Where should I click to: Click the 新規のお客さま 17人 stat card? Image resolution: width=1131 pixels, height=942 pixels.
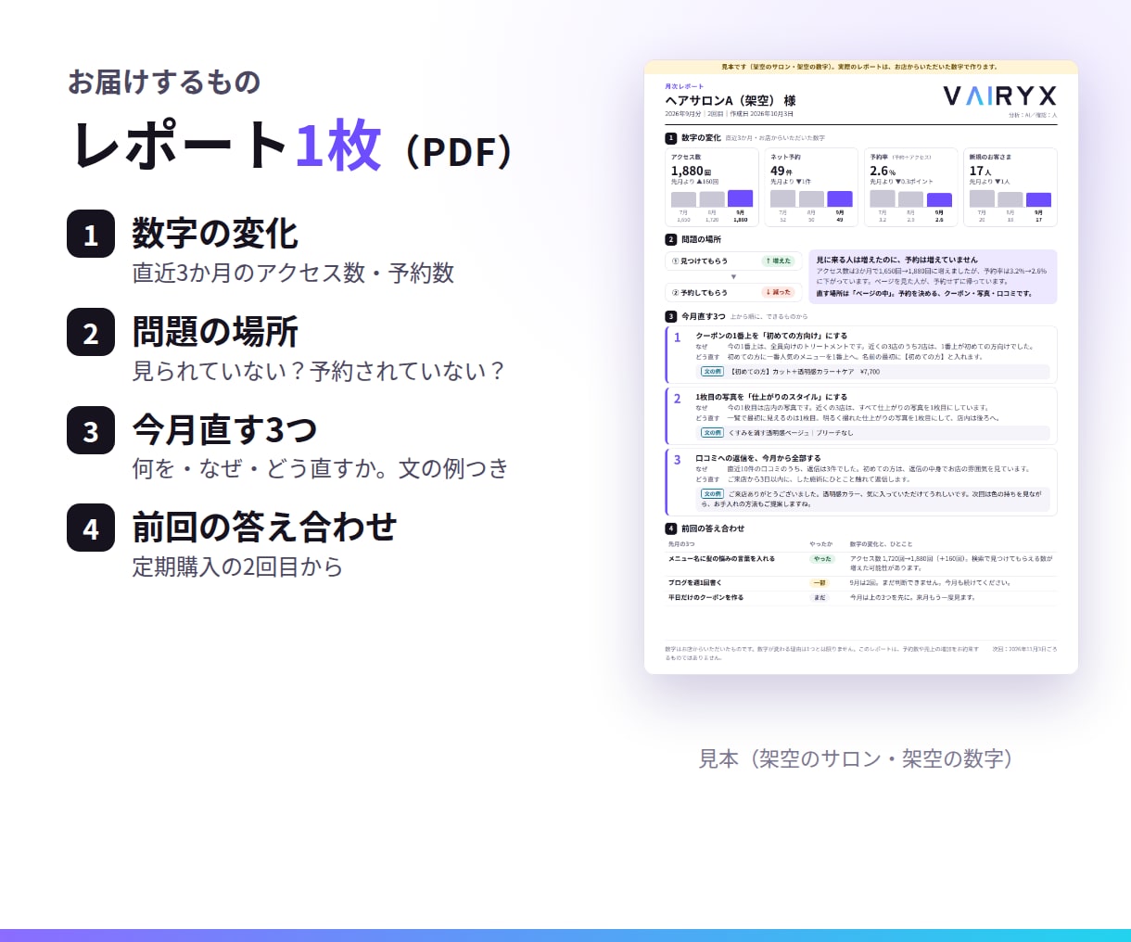[1010, 187]
